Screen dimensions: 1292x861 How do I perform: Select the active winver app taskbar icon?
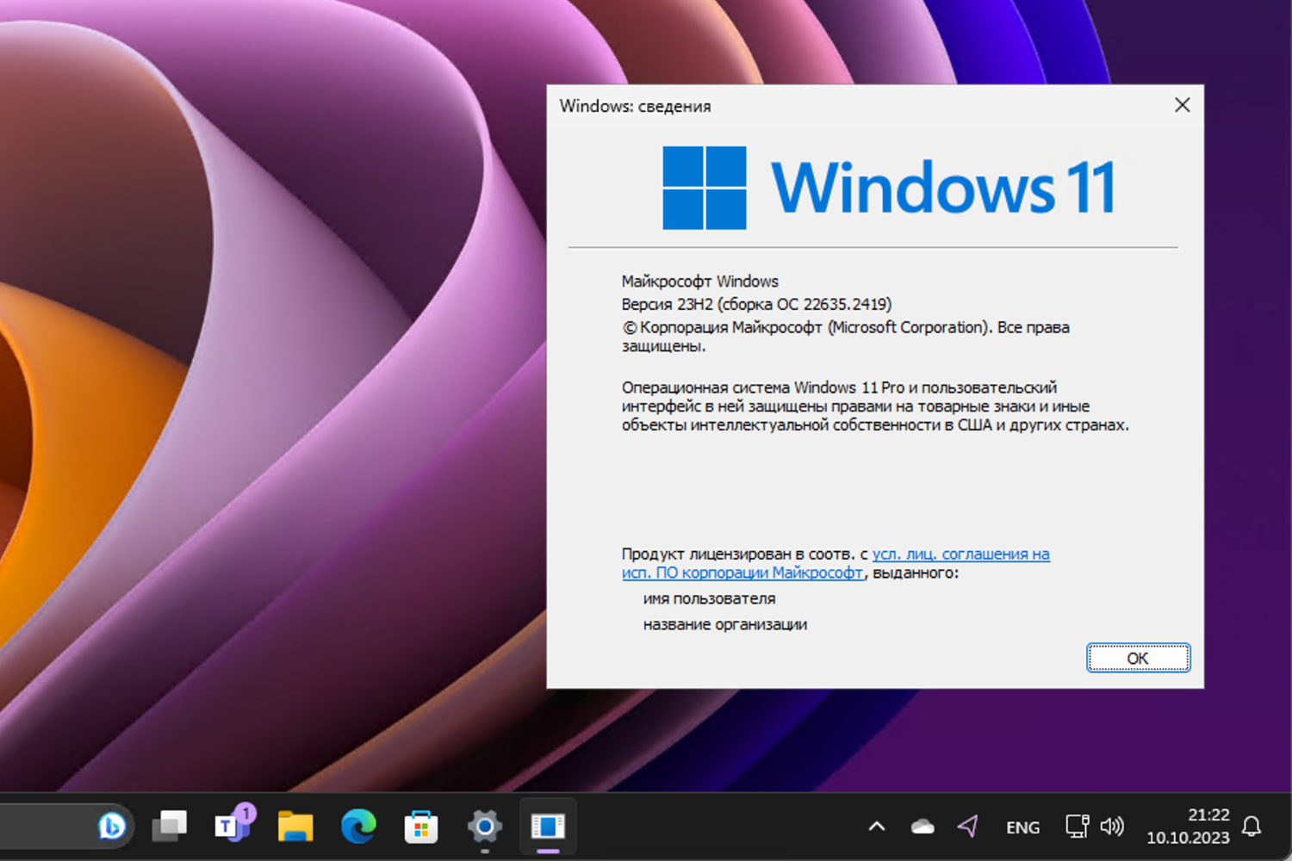pyautogui.click(x=548, y=827)
